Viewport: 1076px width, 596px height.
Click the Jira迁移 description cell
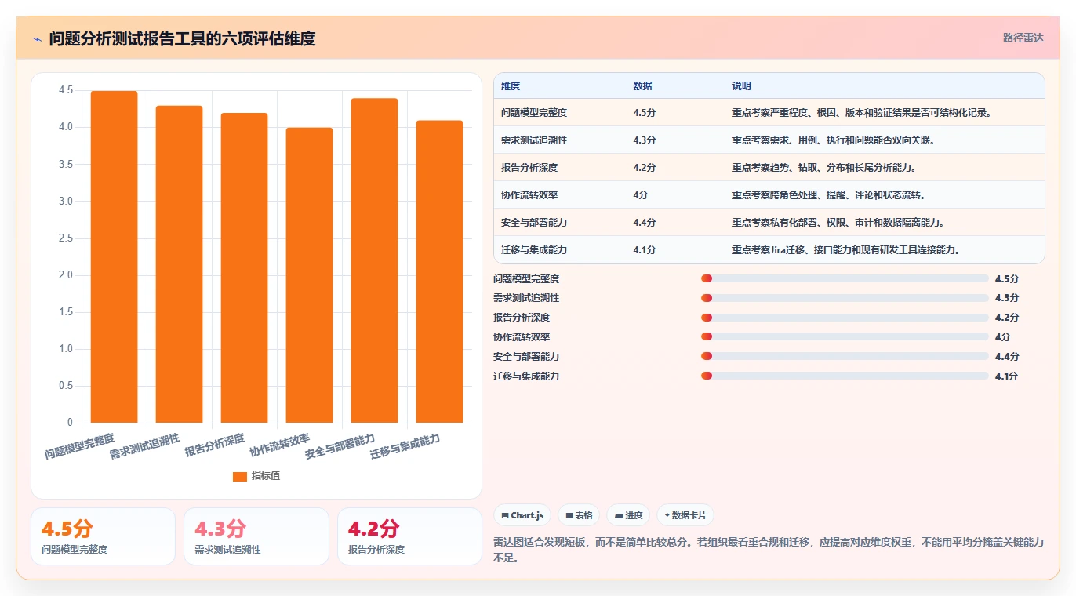[847, 250]
